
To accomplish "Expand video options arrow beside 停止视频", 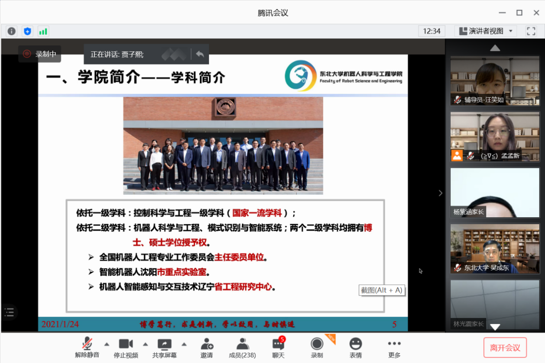I will tap(145, 344).
